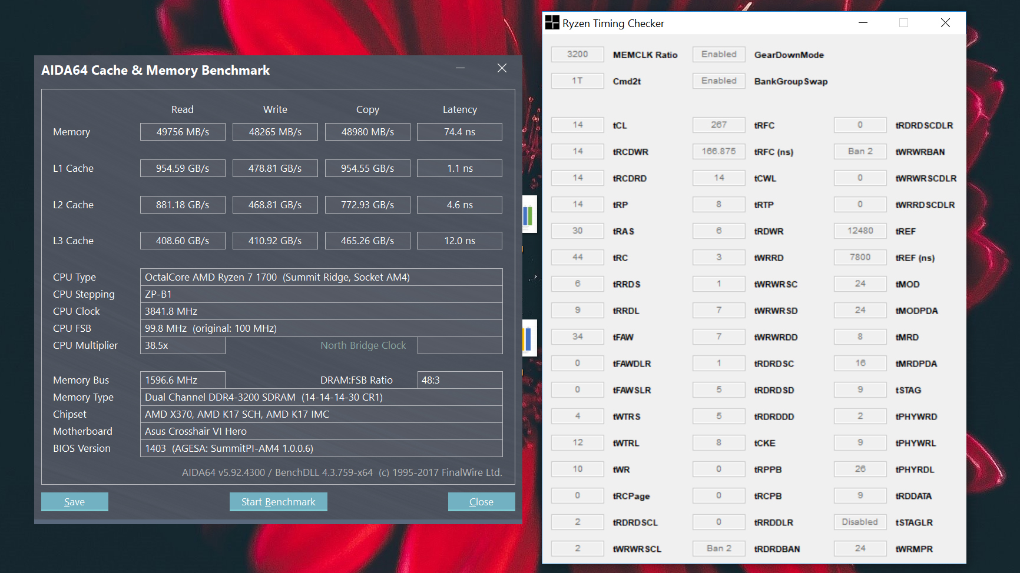The height and width of the screenshot is (573, 1020).
Task: Click the L3 Cache Write 410.92 GB/s field
Action: click(275, 241)
